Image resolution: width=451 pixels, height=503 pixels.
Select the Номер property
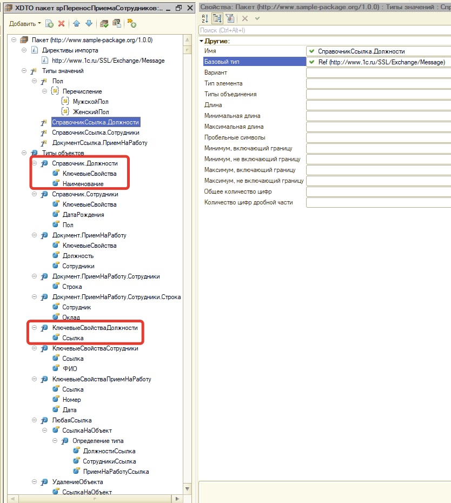coord(71,399)
